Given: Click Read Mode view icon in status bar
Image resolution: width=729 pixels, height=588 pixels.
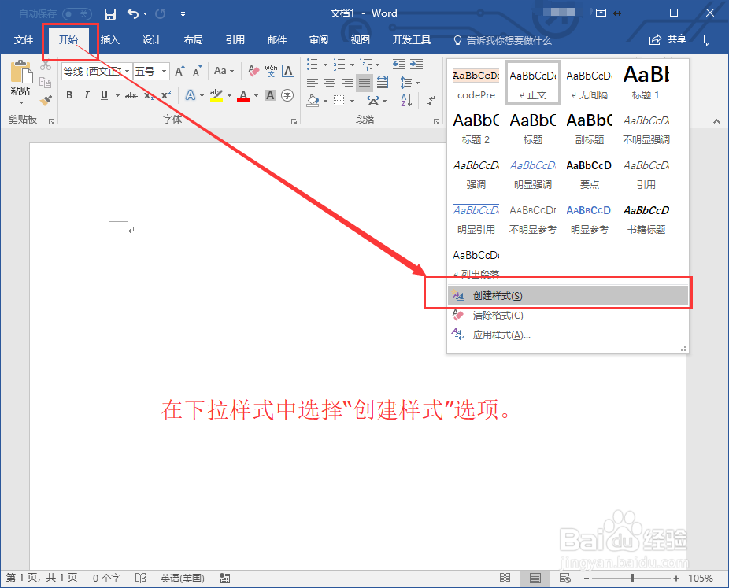Looking at the screenshot, I should (505, 578).
